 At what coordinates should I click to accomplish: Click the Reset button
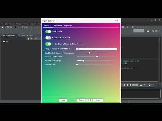click(x=81, y=100)
